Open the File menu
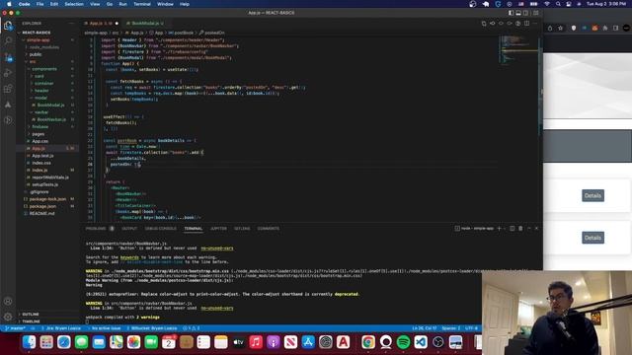The width and height of the screenshot is (632, 355). coord(39,4)
